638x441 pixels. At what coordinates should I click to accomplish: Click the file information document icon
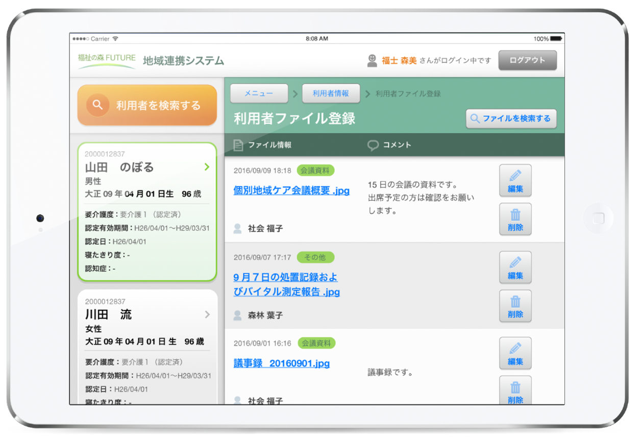(x=238, y=145)
